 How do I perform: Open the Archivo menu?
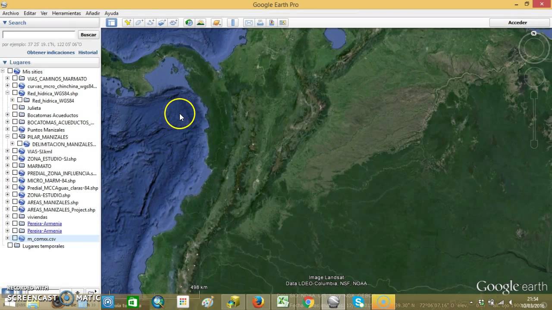coord(11,13)
